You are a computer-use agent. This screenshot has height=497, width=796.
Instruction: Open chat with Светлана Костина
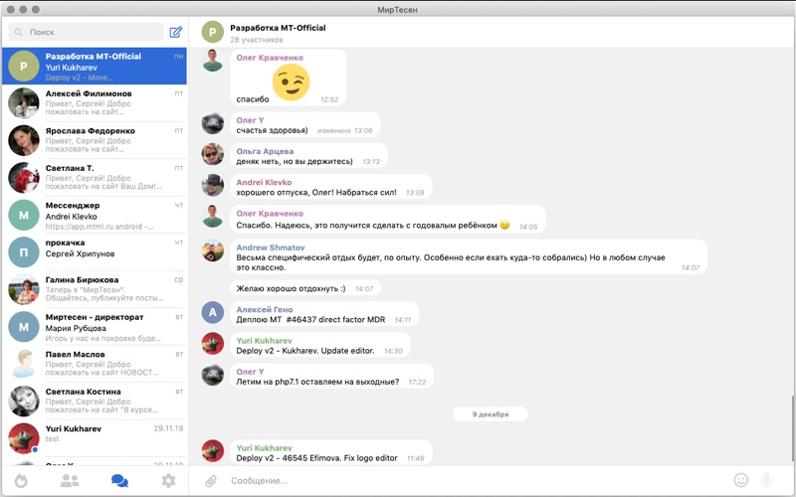95,402
